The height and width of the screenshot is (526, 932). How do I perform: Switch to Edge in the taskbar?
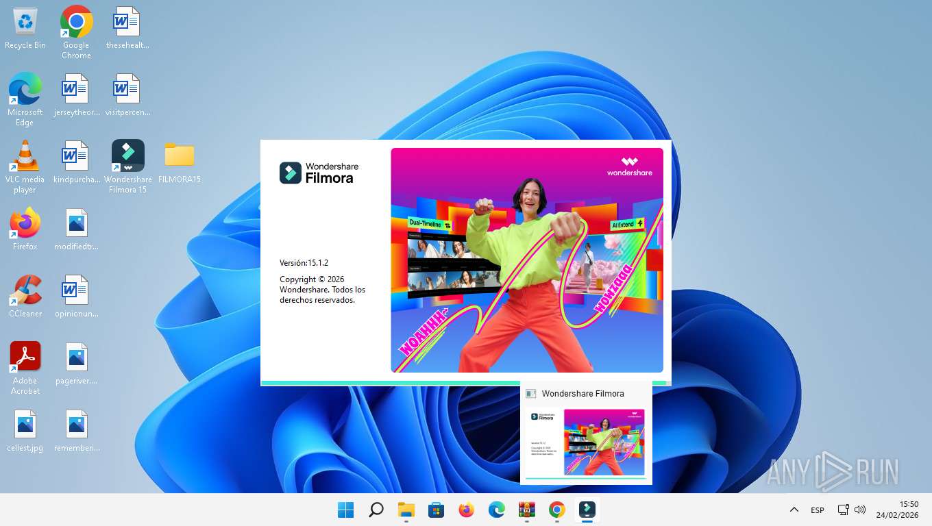(497, 510)
